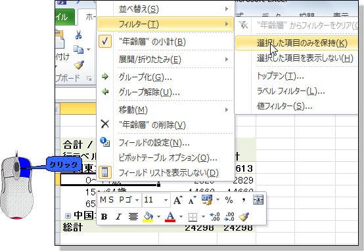
Task: Click the decrease decimal icon
Action: click(x=229, y=217)
